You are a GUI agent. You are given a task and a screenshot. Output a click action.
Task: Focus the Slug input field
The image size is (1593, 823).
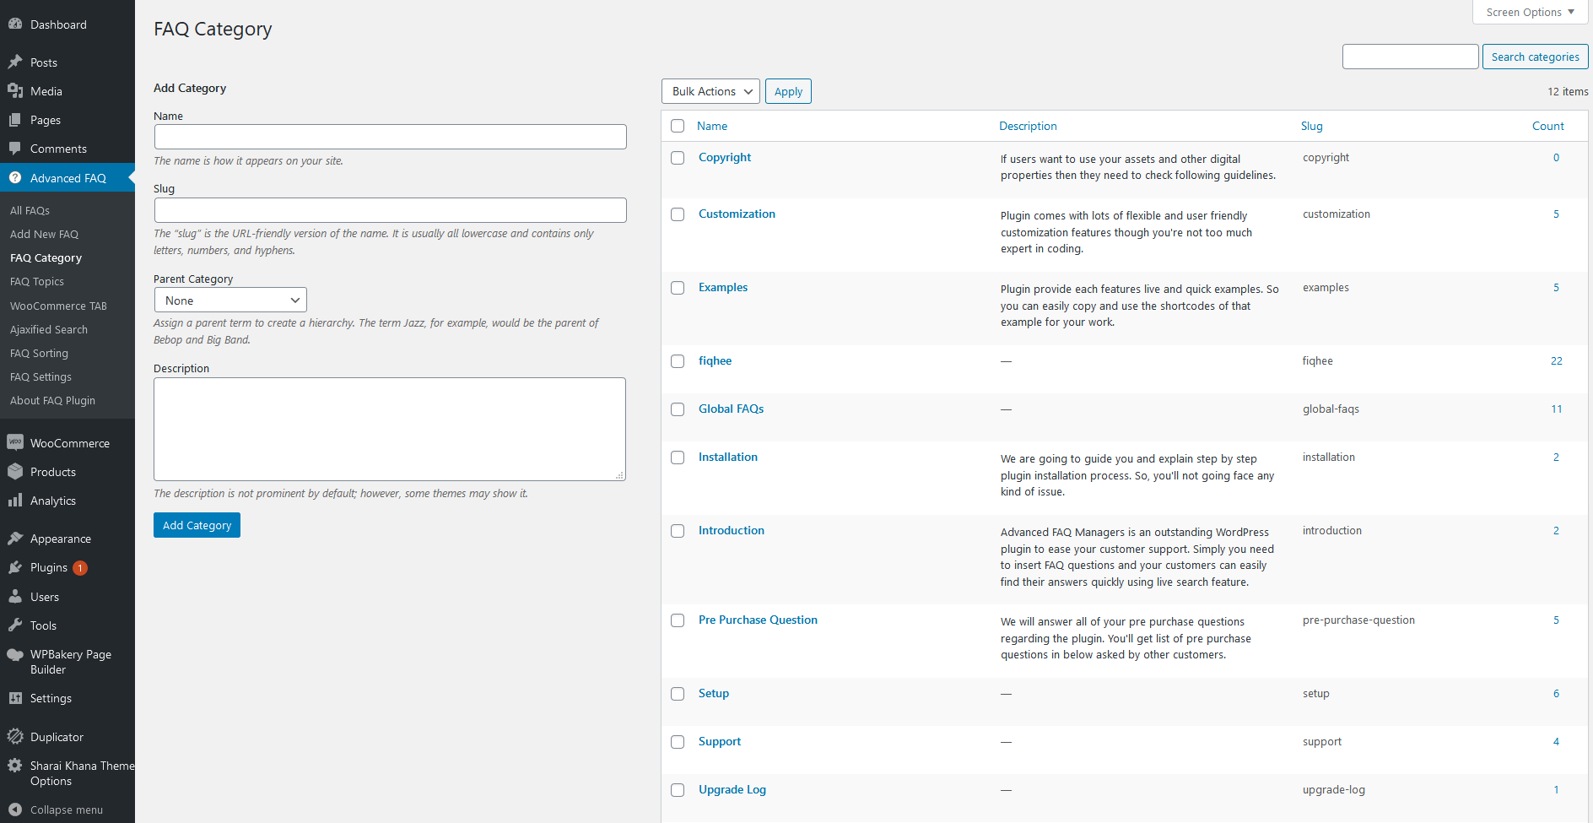tap(390, 210)
